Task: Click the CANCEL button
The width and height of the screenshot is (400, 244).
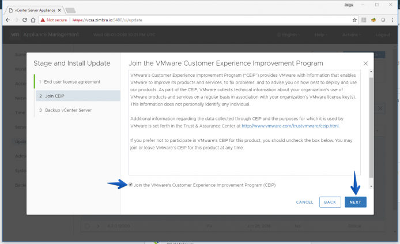Action: pos(304,202)
